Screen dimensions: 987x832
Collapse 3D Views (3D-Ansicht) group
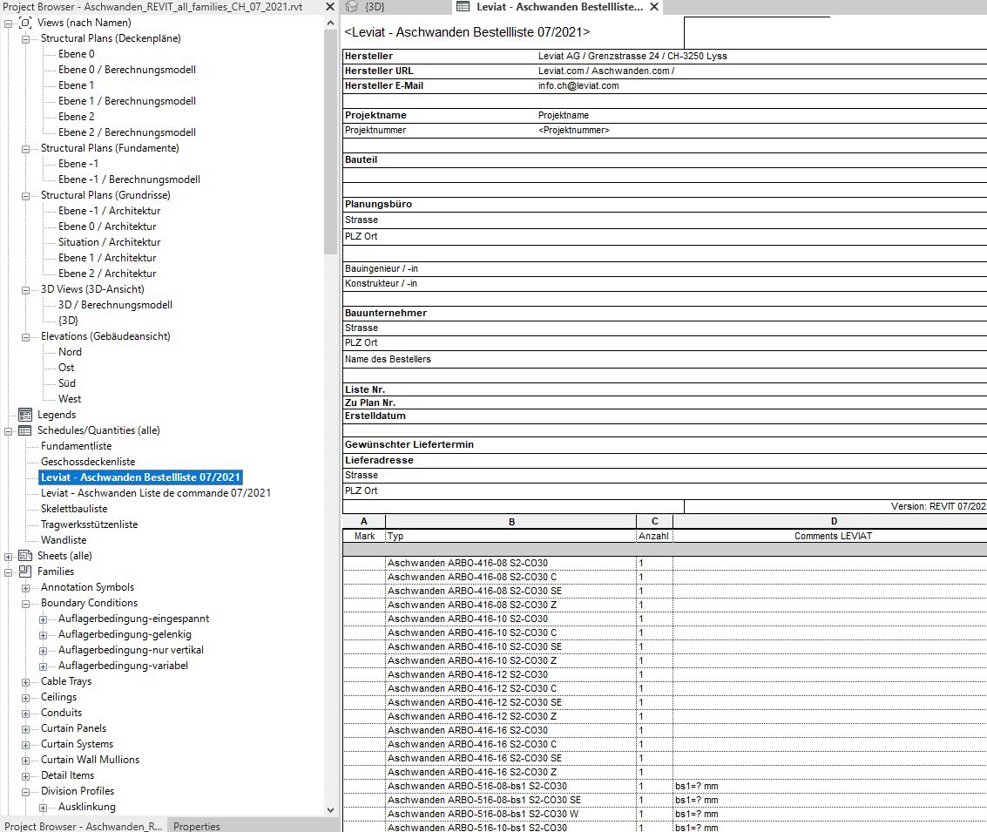tap(26, 290)
